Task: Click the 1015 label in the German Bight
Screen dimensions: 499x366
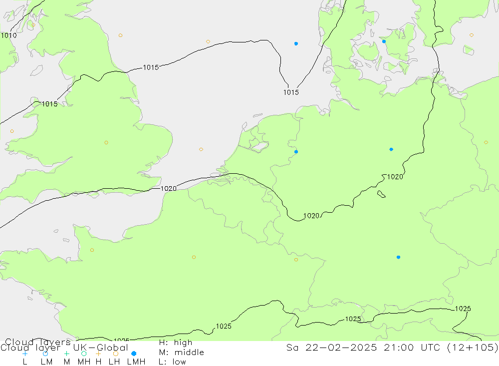Action: (291, 92)
